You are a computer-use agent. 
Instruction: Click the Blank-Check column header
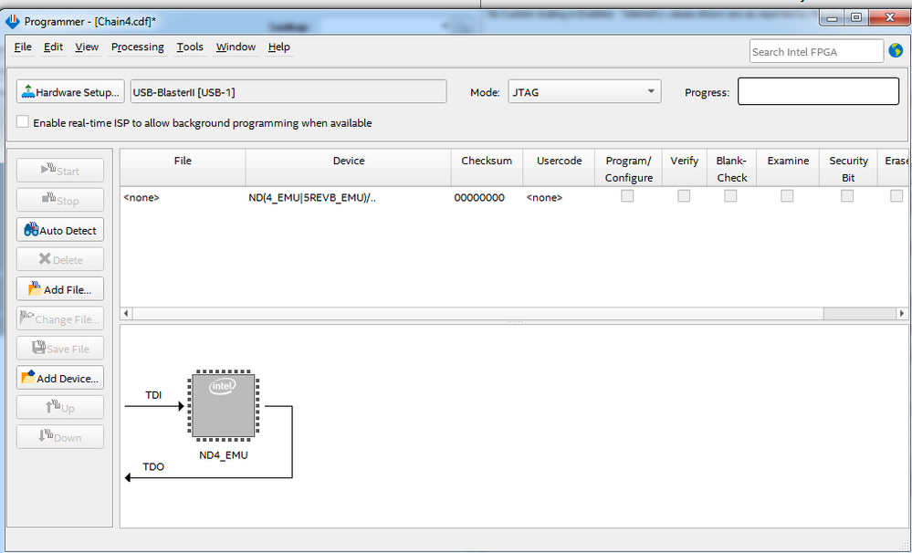pyautogui.click(x=731, y=168)
